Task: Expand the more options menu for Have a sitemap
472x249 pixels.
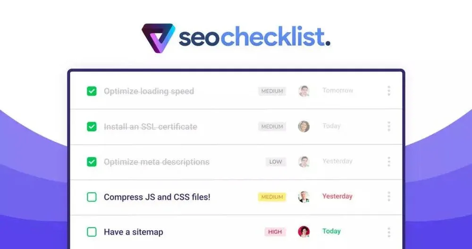Action: point(389,232)
